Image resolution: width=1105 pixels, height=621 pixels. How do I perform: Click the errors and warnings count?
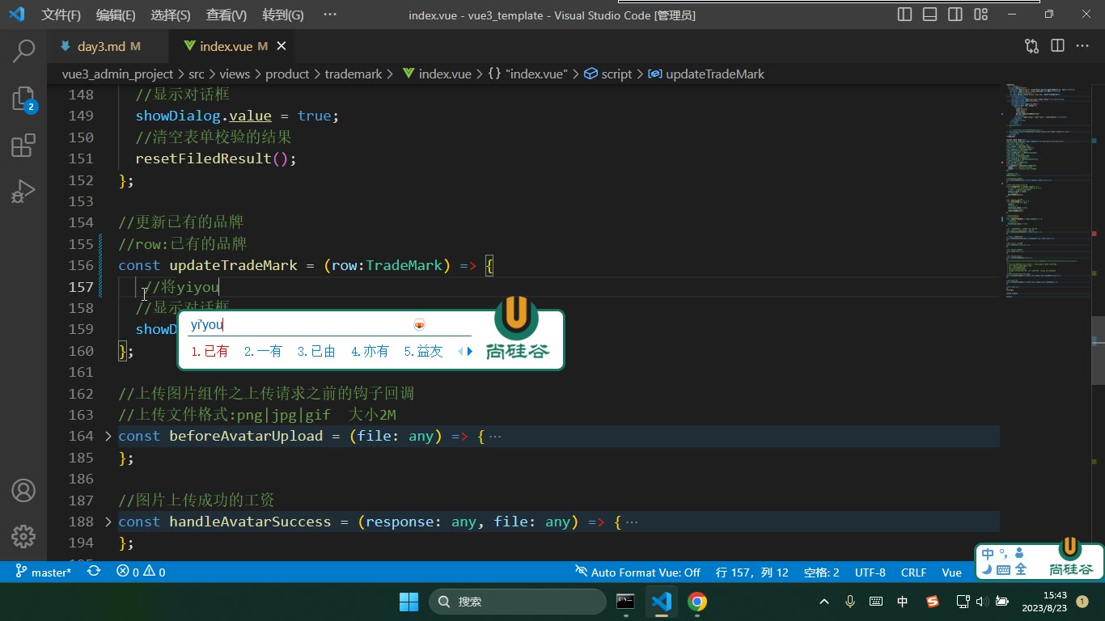tap(141, 572)
